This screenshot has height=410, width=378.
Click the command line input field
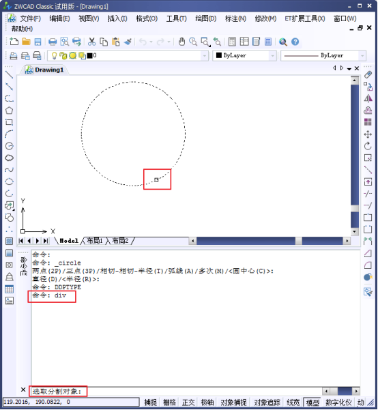(x=177, y=392)
